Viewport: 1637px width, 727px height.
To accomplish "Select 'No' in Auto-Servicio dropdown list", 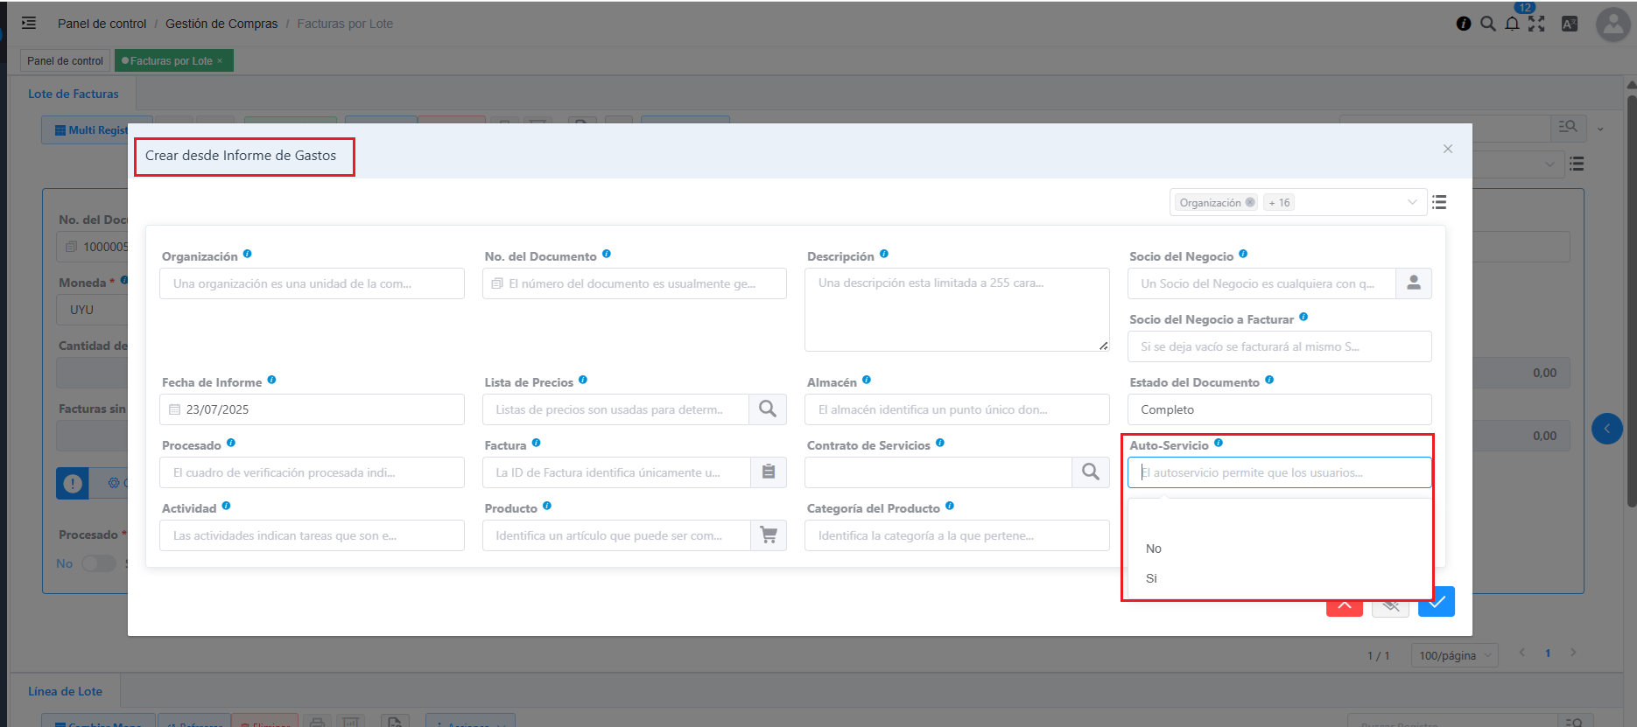I will [1154, 549].
